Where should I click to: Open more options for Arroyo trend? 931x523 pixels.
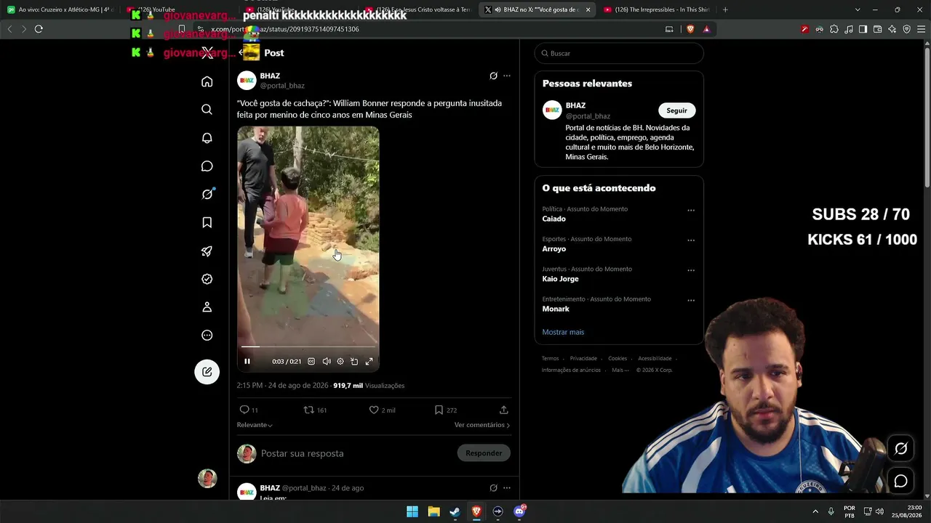(x=691, y=240)
